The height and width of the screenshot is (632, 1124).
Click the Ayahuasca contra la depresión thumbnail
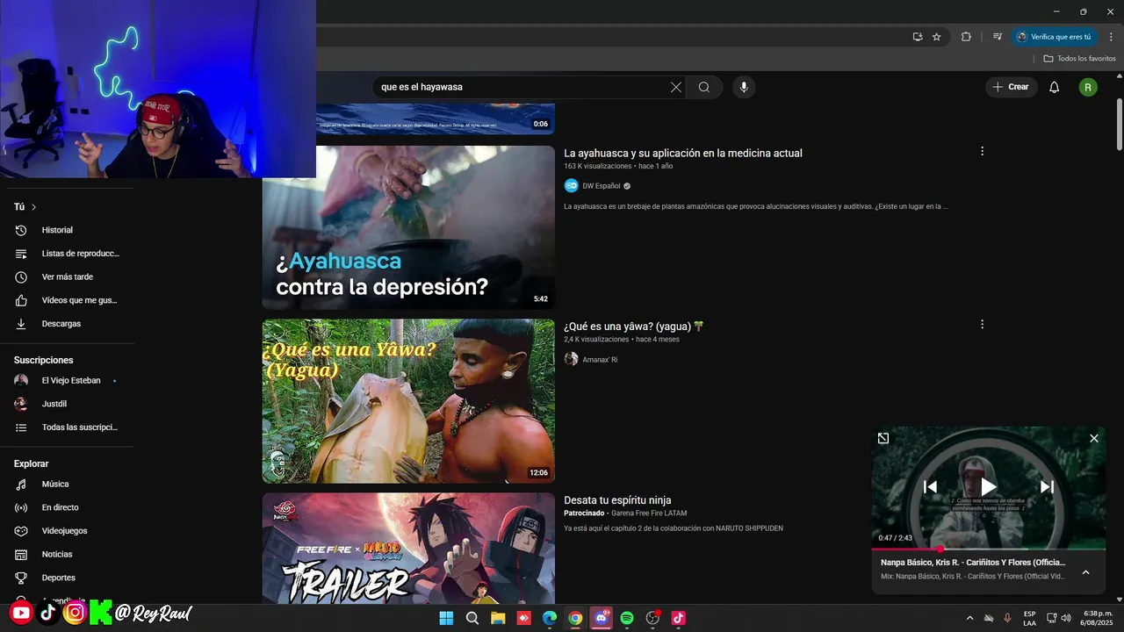tap(408, 227)
